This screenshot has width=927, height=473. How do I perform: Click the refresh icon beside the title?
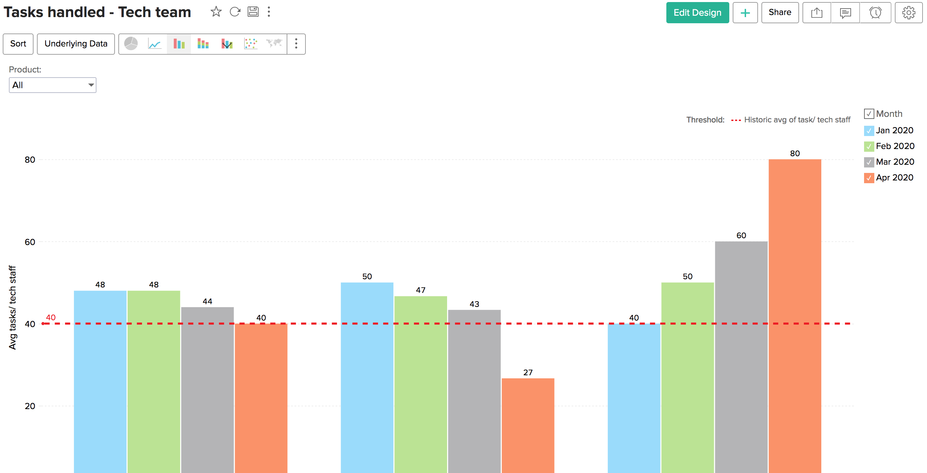[x=235, y=12]
